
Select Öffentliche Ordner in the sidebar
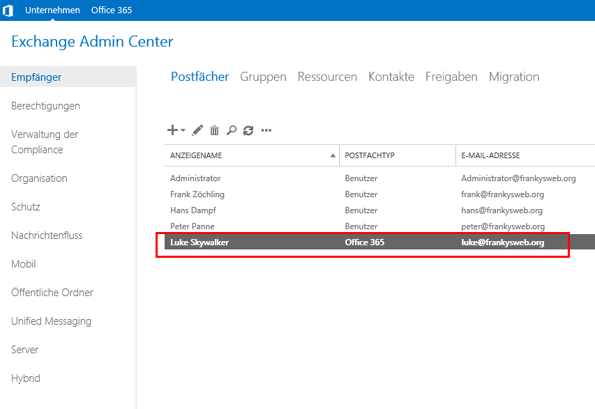point(52,293)
